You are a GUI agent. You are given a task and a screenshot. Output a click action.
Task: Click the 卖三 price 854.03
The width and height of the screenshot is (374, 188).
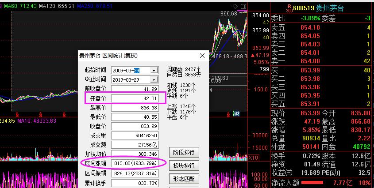point(310,44)
